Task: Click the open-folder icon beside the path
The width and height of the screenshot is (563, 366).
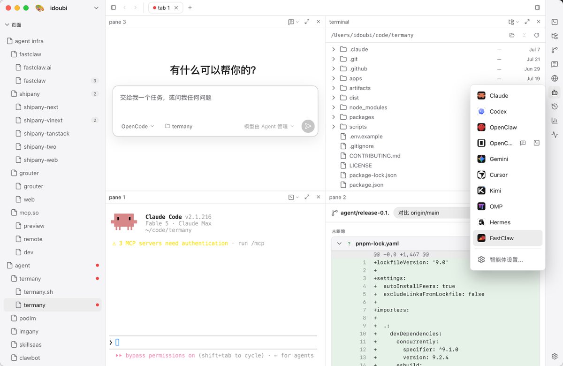Action: click(x=512, y=35)
